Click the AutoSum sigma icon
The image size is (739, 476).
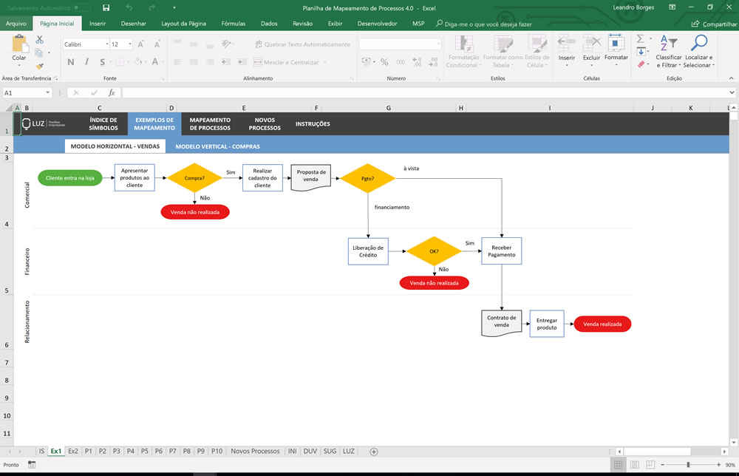641,38
